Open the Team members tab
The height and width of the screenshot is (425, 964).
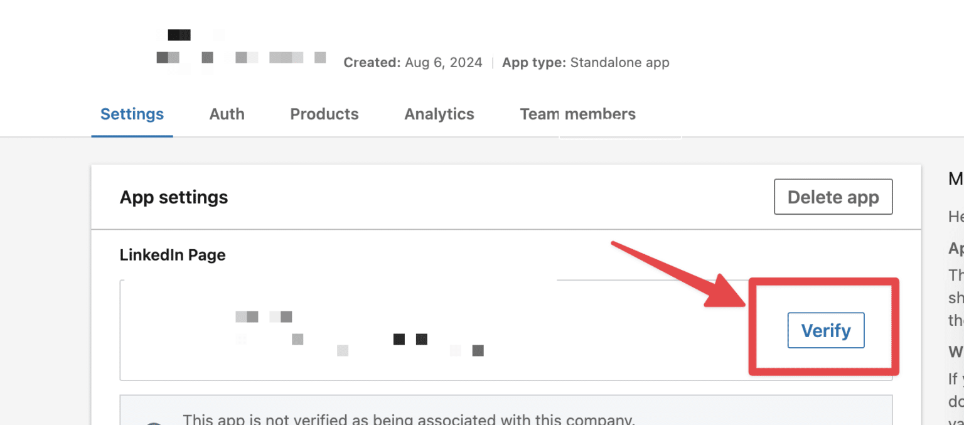(577, 114)
